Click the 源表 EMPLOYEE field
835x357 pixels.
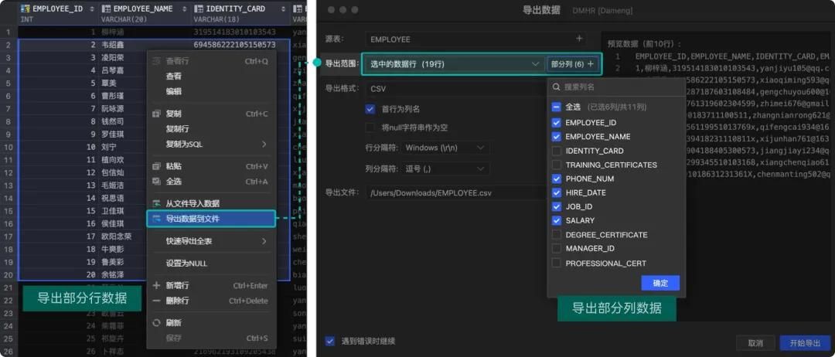coord(475,39)
